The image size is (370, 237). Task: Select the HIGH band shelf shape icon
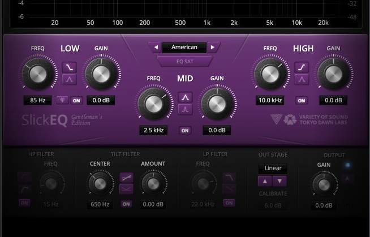[302, 67]
